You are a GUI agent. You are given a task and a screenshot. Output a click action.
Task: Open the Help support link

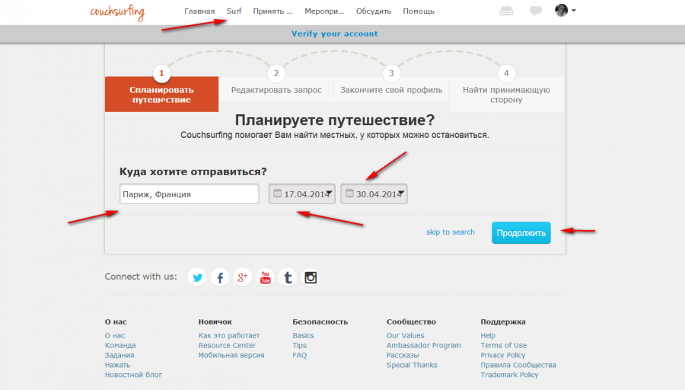[x=488, y=335]
